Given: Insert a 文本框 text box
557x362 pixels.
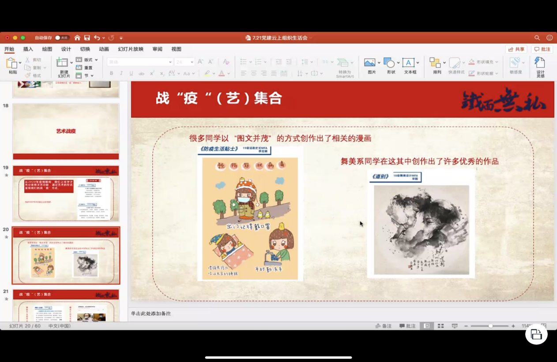Looking at the screenshot, I should (x=409, y=63).
